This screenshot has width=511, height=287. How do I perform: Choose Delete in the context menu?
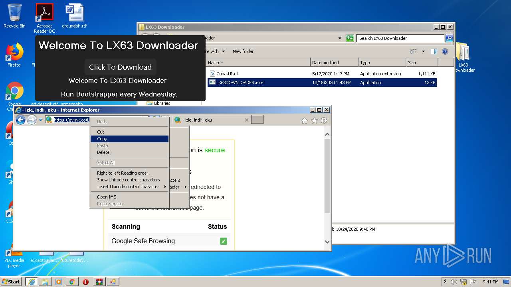[x=129, y=152]
